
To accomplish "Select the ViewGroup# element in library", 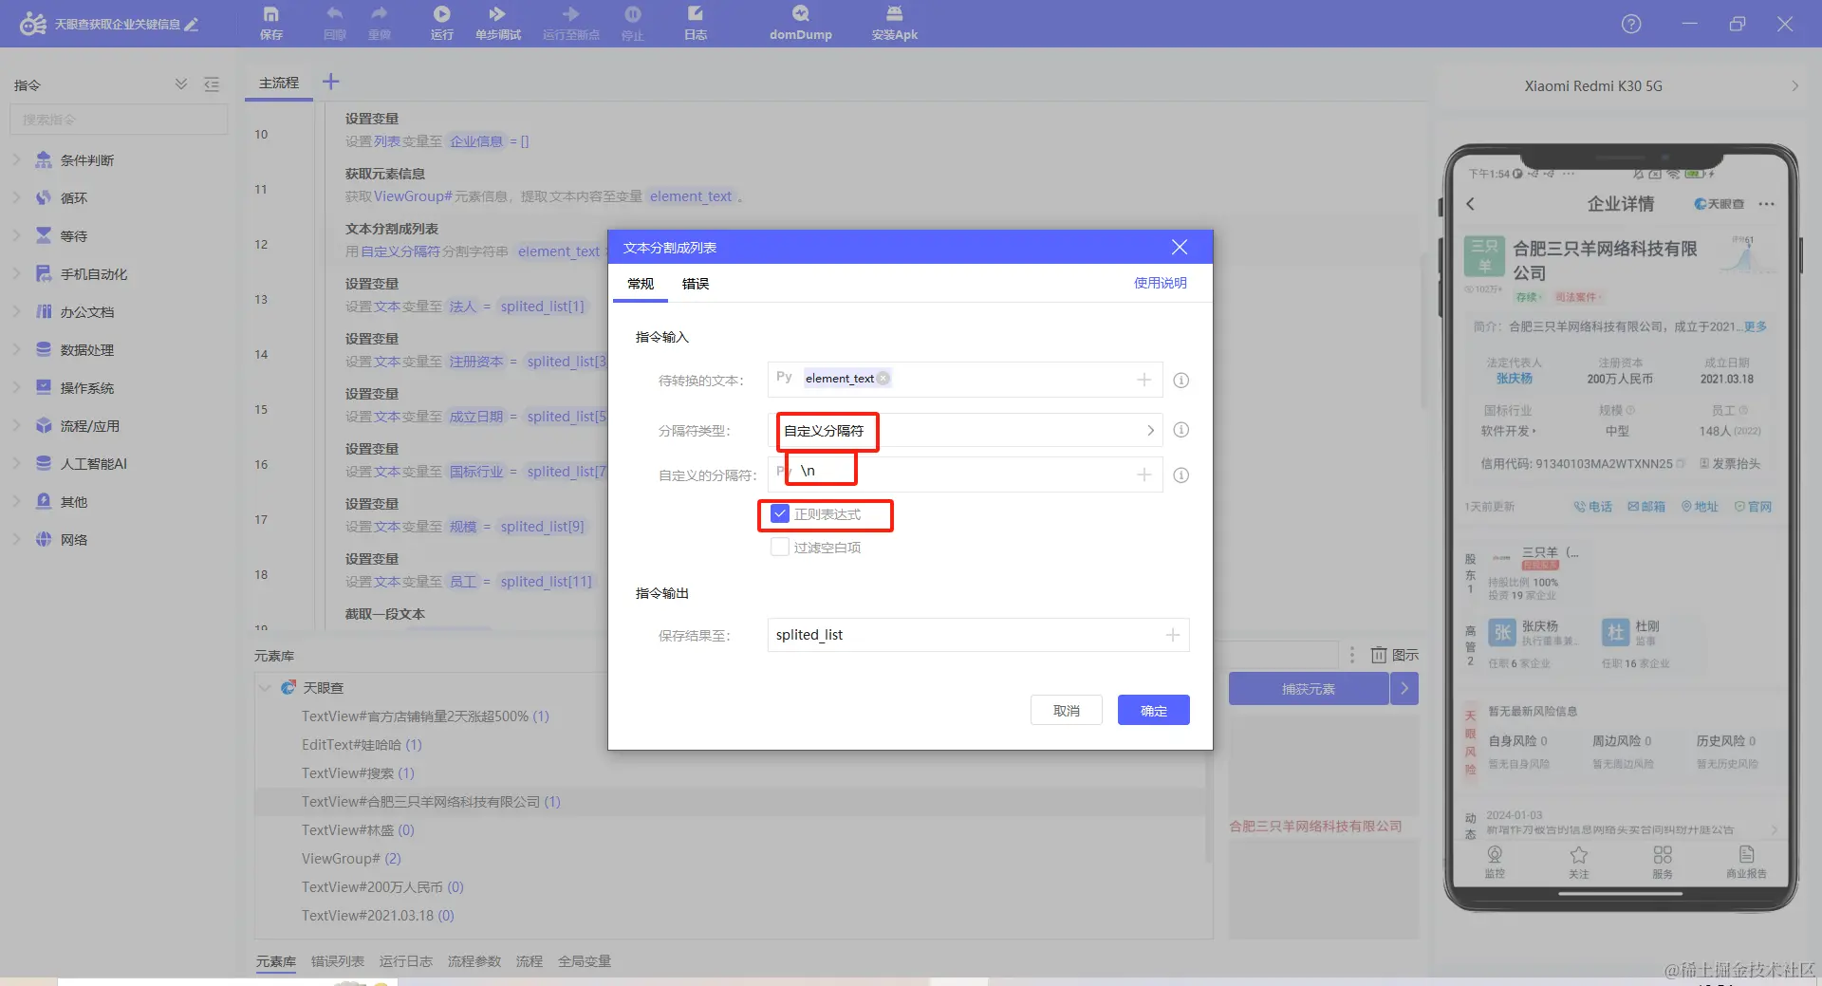I will [351, 859].
